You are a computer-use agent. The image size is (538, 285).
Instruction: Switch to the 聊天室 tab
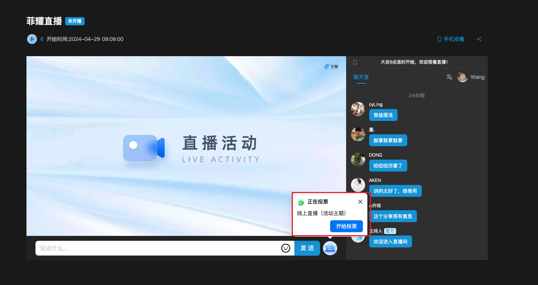pos(361,77)
